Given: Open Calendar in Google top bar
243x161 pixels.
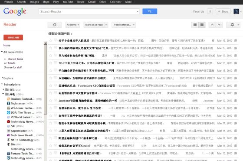Looking at the screenshot, I should 115,2.
